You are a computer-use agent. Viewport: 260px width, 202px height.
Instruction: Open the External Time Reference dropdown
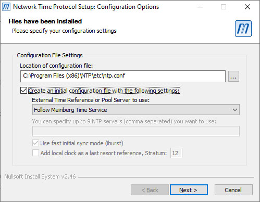(136, 110)
